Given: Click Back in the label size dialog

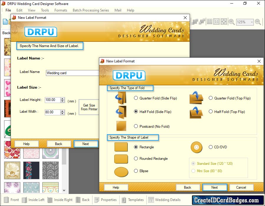Looking at the screenshot, I should point(59,144).
